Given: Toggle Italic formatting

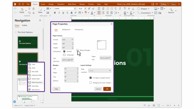Looking at the screenshot, I should [59, 13].
